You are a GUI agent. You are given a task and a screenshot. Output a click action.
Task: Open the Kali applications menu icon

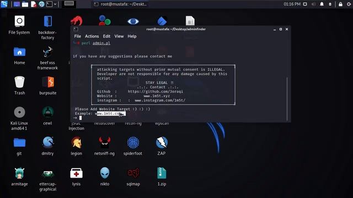click(4, 4)
